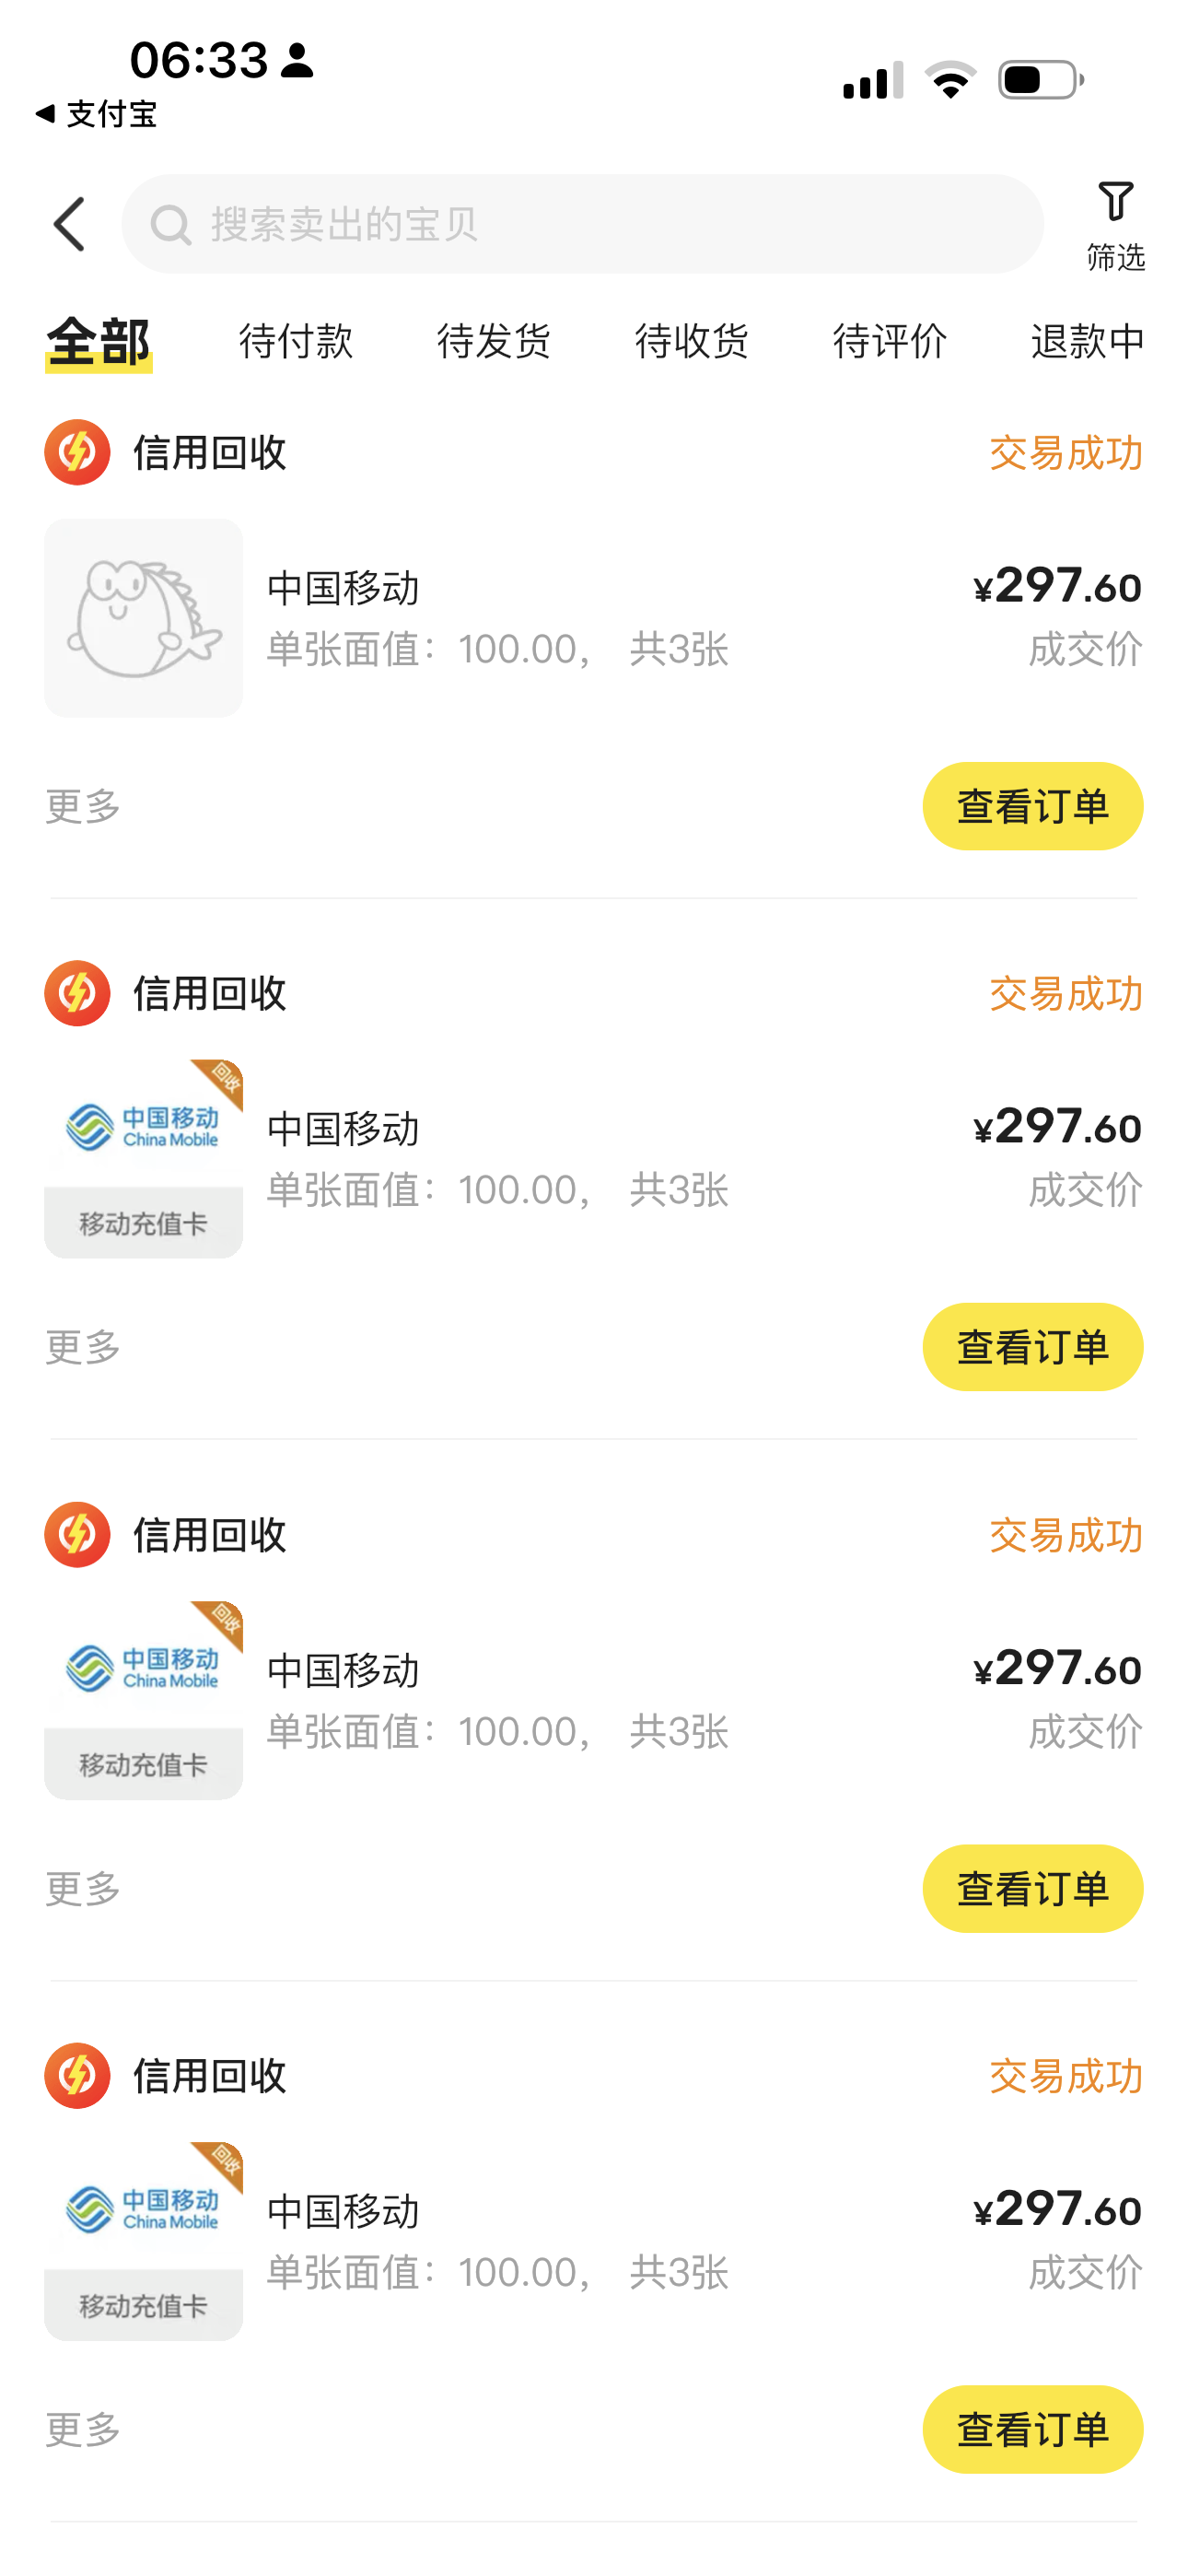Image resolution: width=1188 pixels, height=2576 pixels.
Task: Expand 更多 options for first order
Action: [x=83, y=806]
